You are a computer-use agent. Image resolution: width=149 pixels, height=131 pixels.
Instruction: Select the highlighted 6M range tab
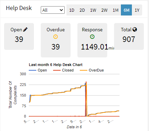click(126, 10)
